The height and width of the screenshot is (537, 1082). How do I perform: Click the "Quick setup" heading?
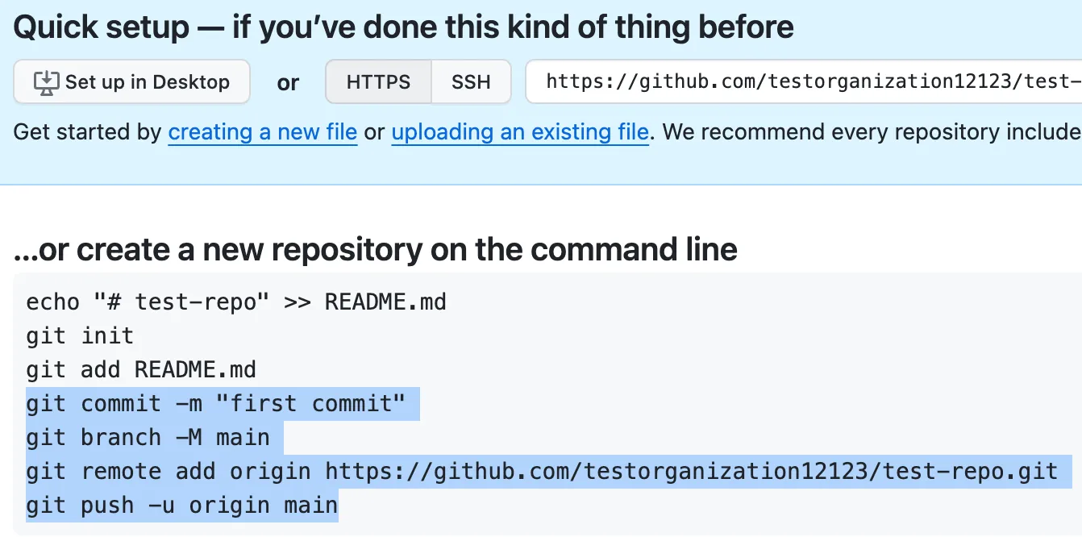coord(404,27)
